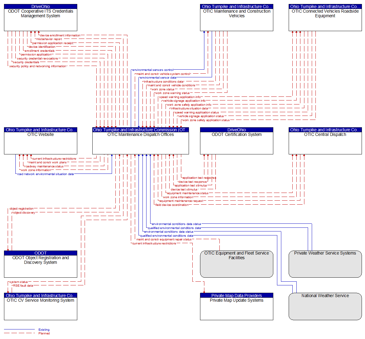Click 'work zone safety application status' label
Image resolution: width=365 pixels, height=339 pixels.
point(206,120)
